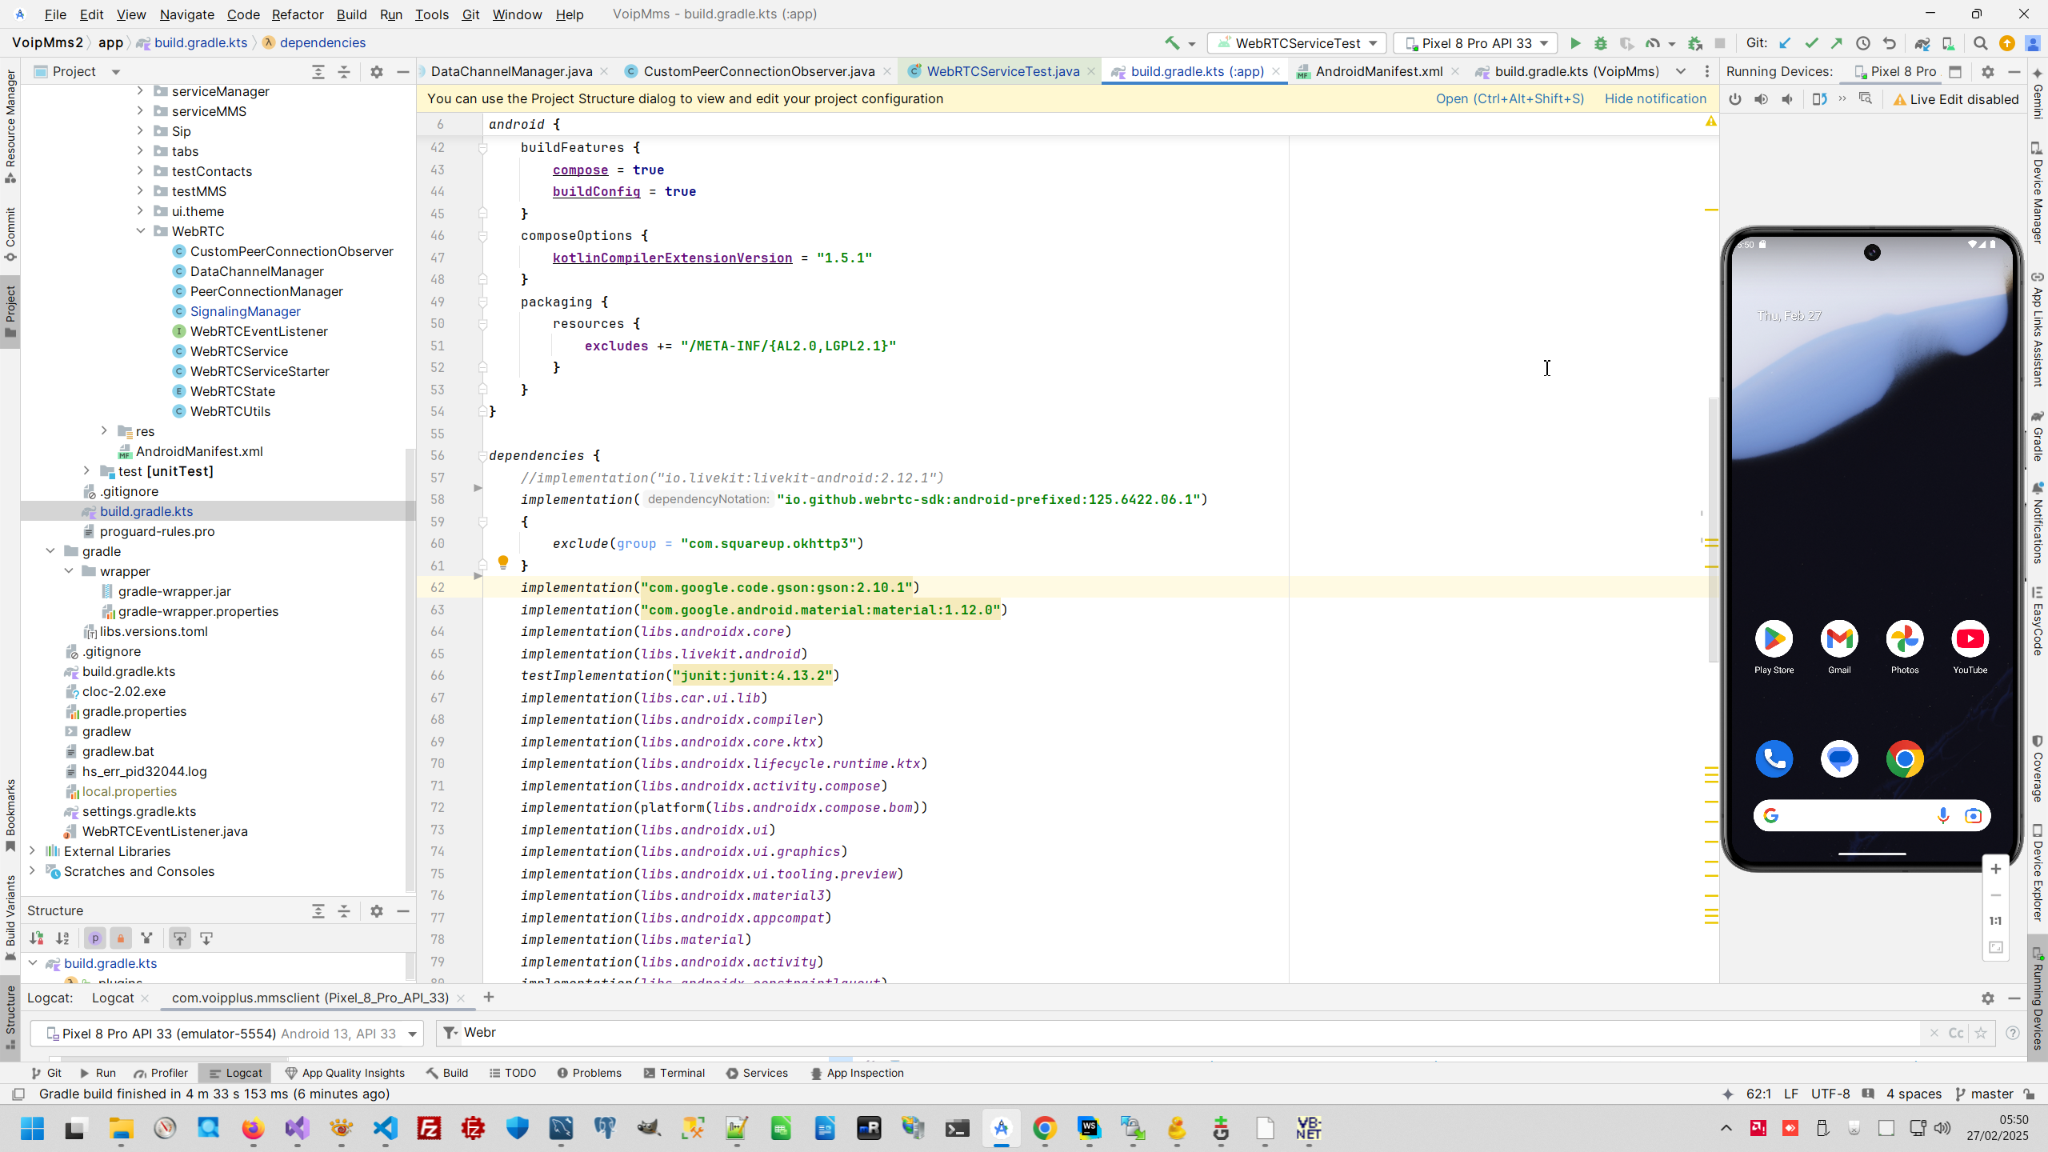This screenshot has width=2048, height=1152.
Task: Rotate emulator device icon
Action: [x=1818, y=99]
